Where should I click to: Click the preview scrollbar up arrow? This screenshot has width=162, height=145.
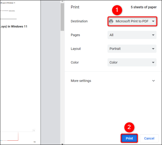62,1
